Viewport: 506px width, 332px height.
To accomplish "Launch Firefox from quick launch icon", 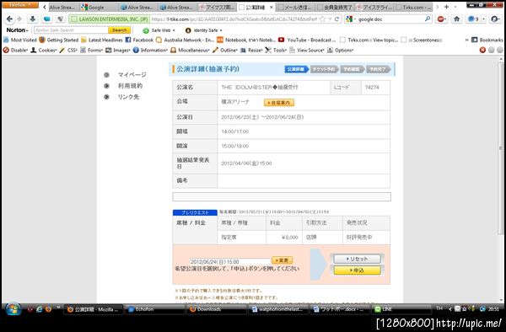I will pos(48,309).
